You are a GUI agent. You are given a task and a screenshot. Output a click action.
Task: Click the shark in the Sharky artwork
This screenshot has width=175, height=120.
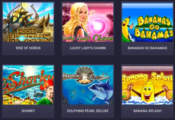tap(38, 94)
